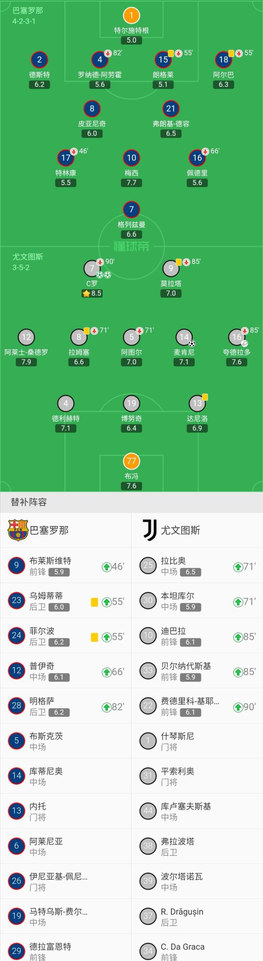Screen dimensions: 263x961
Task: Click the 巴塞罗那 team name in substitutes header
Action: [x=49, y=530]
